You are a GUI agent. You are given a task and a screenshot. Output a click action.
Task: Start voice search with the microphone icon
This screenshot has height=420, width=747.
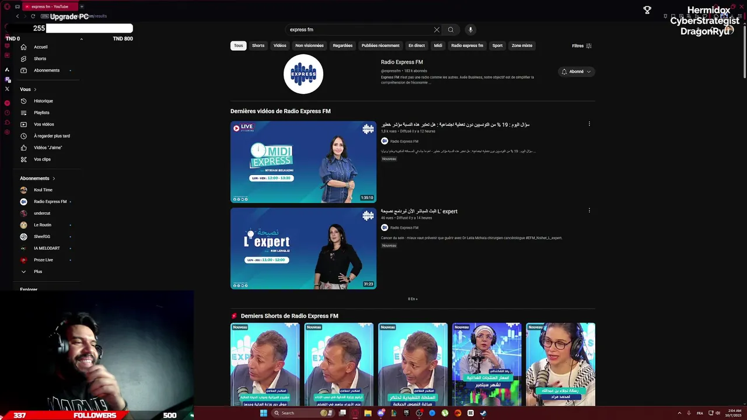coord(470,30)
